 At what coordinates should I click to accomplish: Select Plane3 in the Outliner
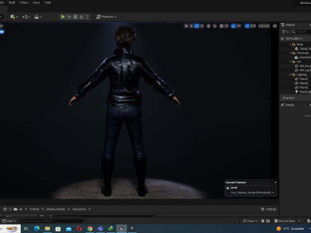[301, 79]
